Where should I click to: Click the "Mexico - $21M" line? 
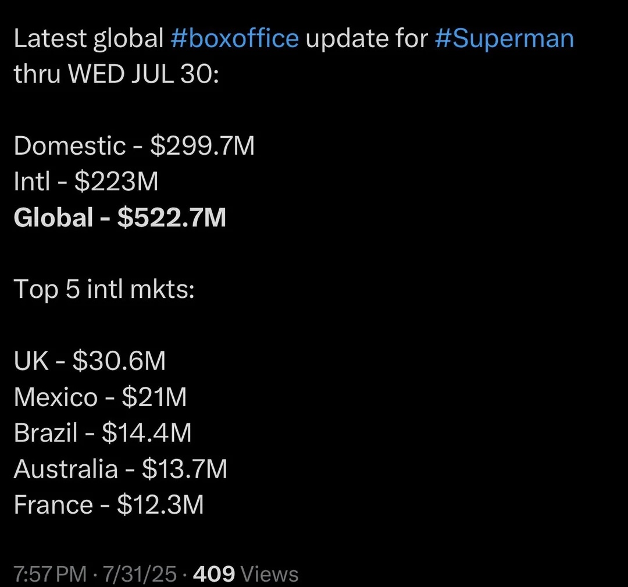[100, 397]
